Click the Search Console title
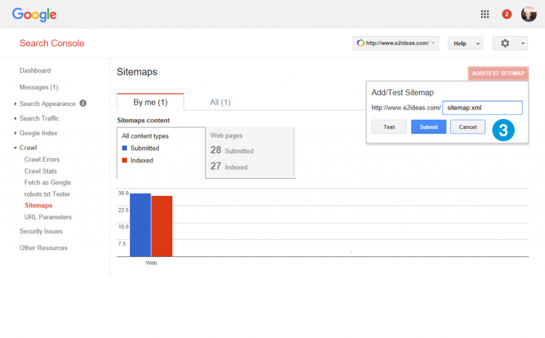The width and height of the screenshot is (545, 338). tap(52, 43)
